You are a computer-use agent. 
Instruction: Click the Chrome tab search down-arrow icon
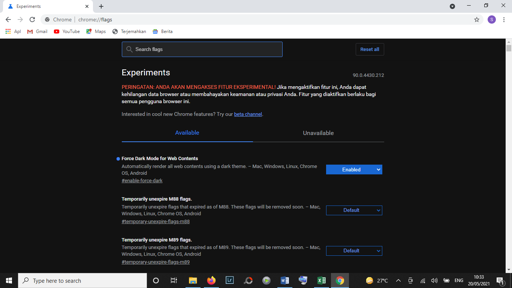coord(452,6)
